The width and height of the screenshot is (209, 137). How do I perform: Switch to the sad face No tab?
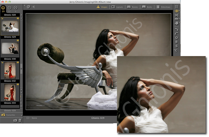(16, 7)
